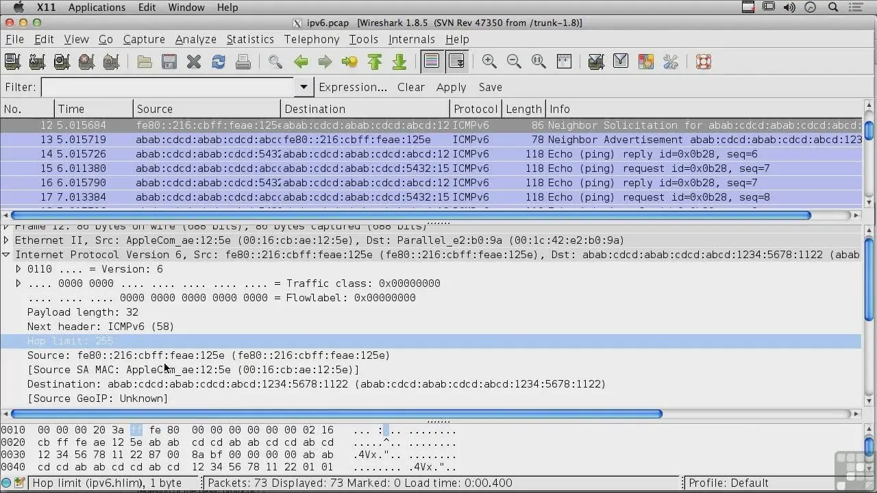Edit display filters from toolbar
877x493 pixels.
point(621,62)
